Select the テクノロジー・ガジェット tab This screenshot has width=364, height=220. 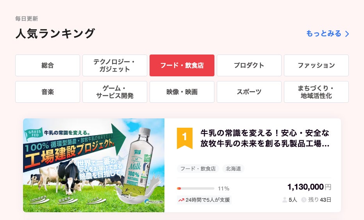[x=115, y=65]
